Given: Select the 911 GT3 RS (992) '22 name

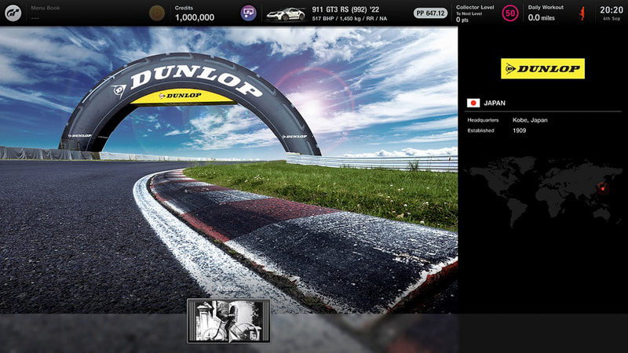Looking at the screenshot, I should (x=345, y=9).
